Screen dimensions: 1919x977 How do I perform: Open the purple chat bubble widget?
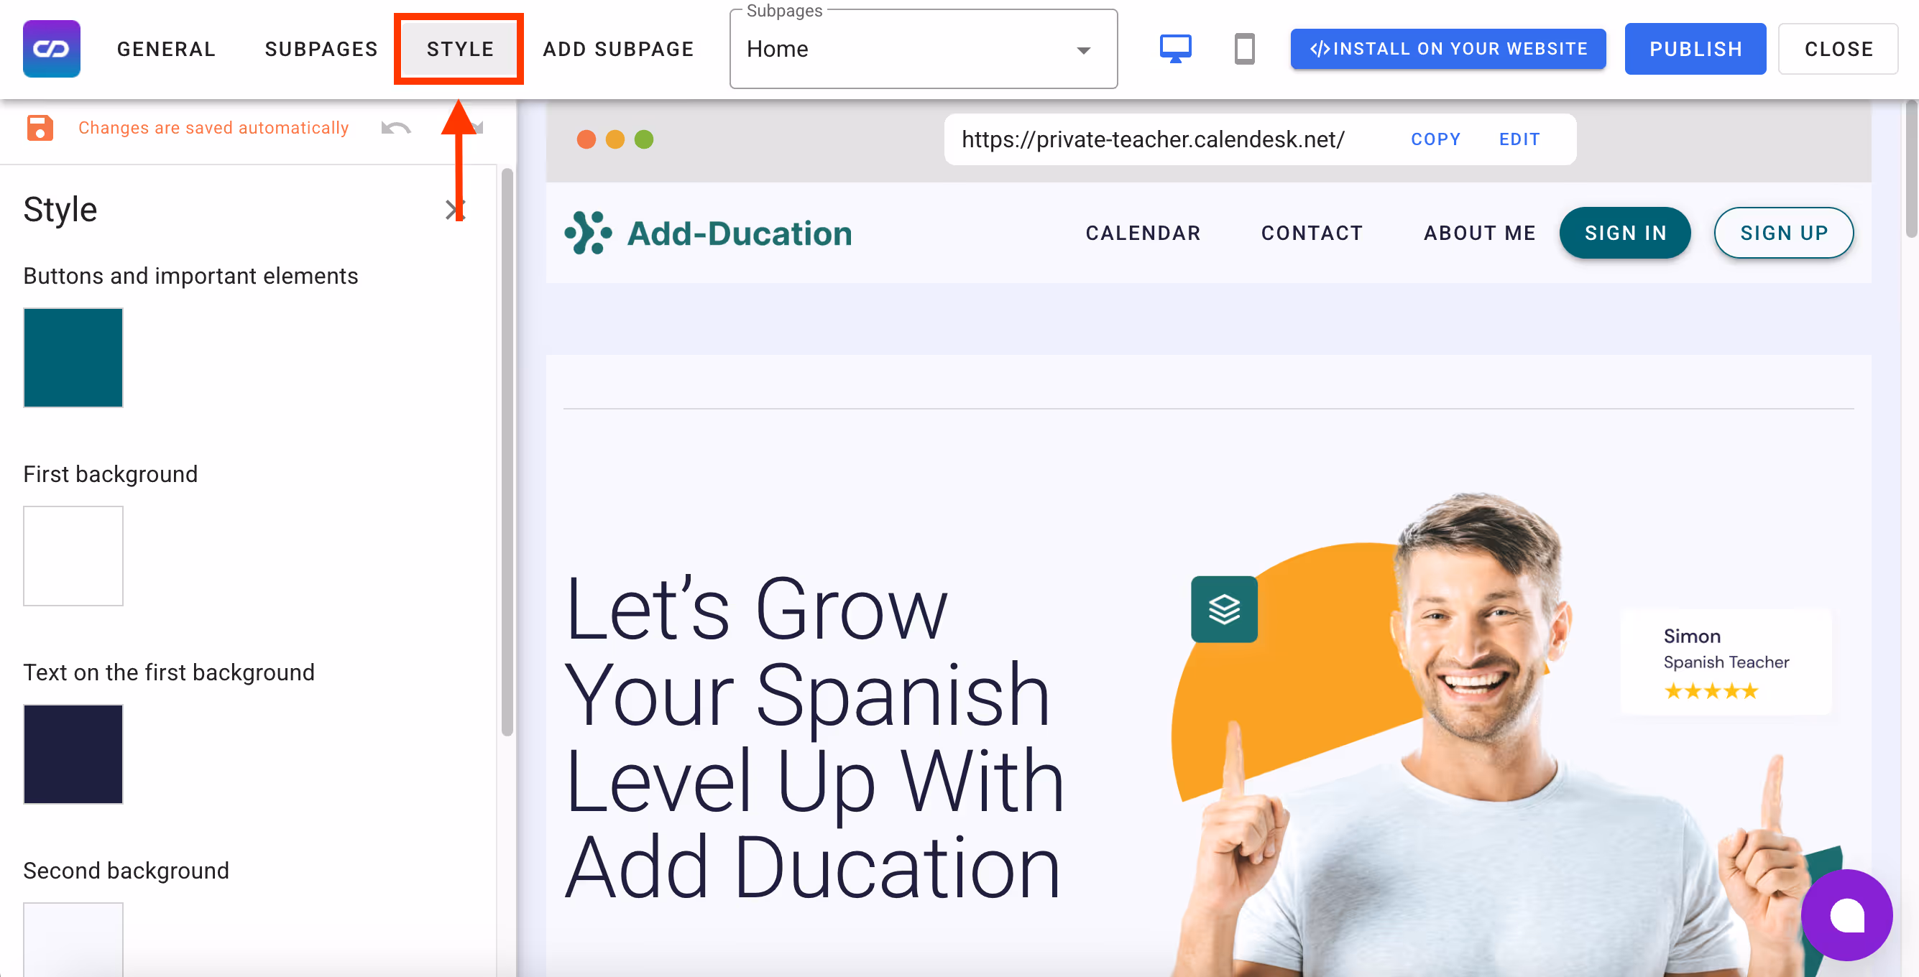(1845, 915)
